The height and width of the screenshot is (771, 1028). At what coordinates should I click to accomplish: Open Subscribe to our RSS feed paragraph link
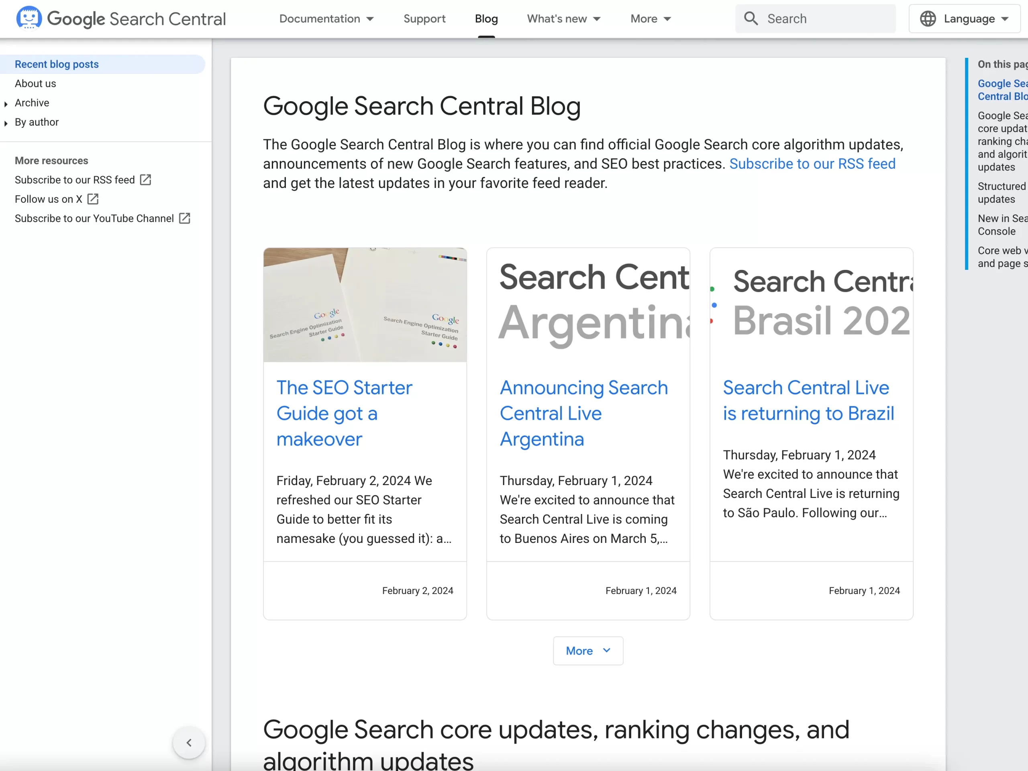(x=812, y=163)
